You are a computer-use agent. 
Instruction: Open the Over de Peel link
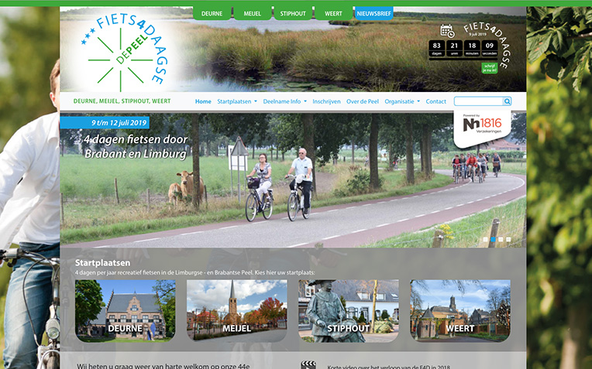click(x=363, y=101)
